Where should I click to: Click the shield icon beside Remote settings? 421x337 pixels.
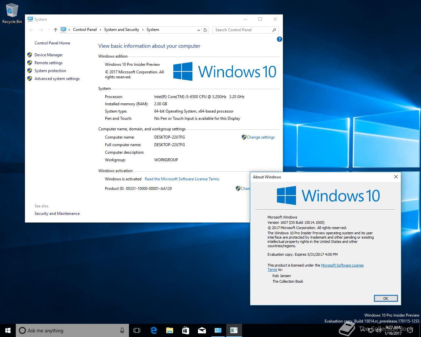pyautogui.click(x=30, y=63)
